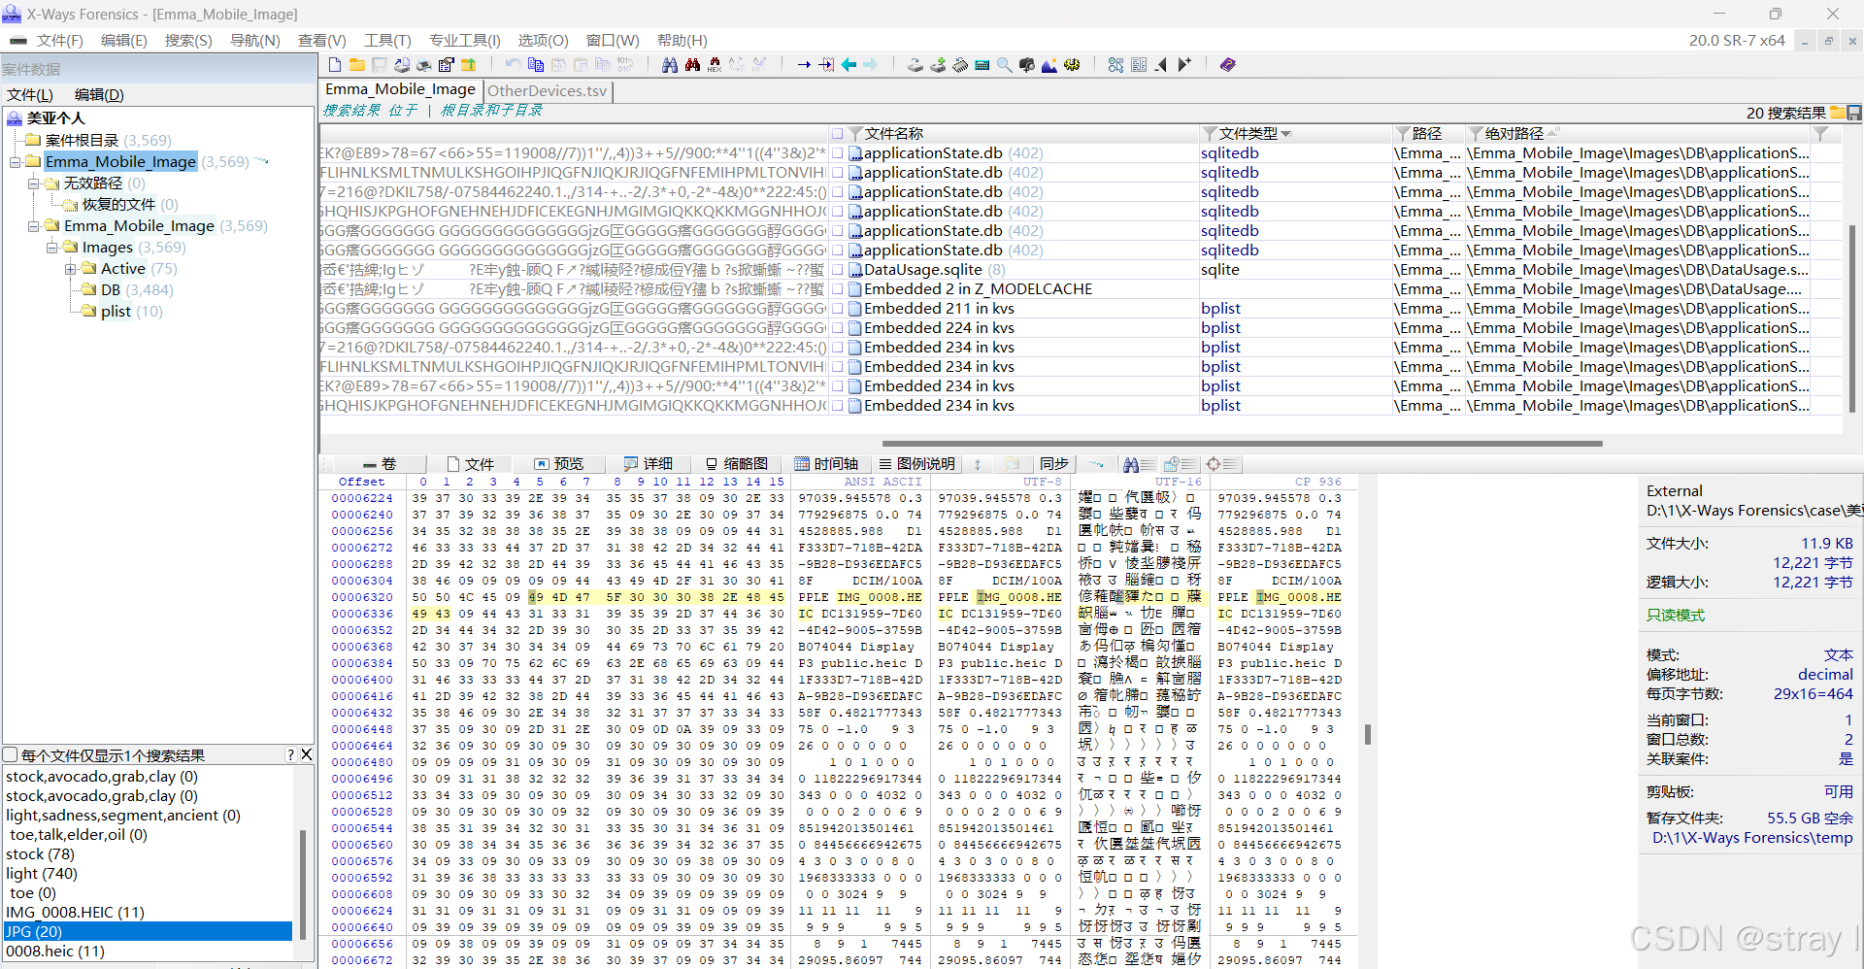Select the plist (10) folder
The image size is (1864, 969).
[x=131, y=312]
